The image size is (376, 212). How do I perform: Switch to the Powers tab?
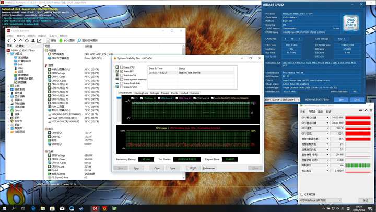point(165,93)
